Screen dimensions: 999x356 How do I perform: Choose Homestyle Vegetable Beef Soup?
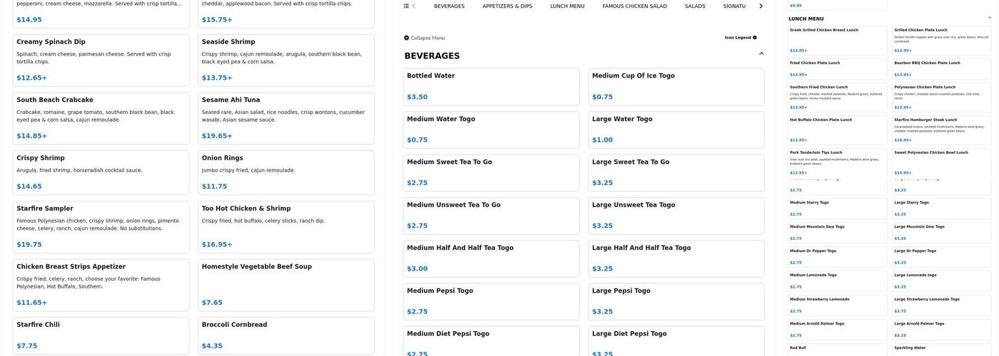coord(285,284)
